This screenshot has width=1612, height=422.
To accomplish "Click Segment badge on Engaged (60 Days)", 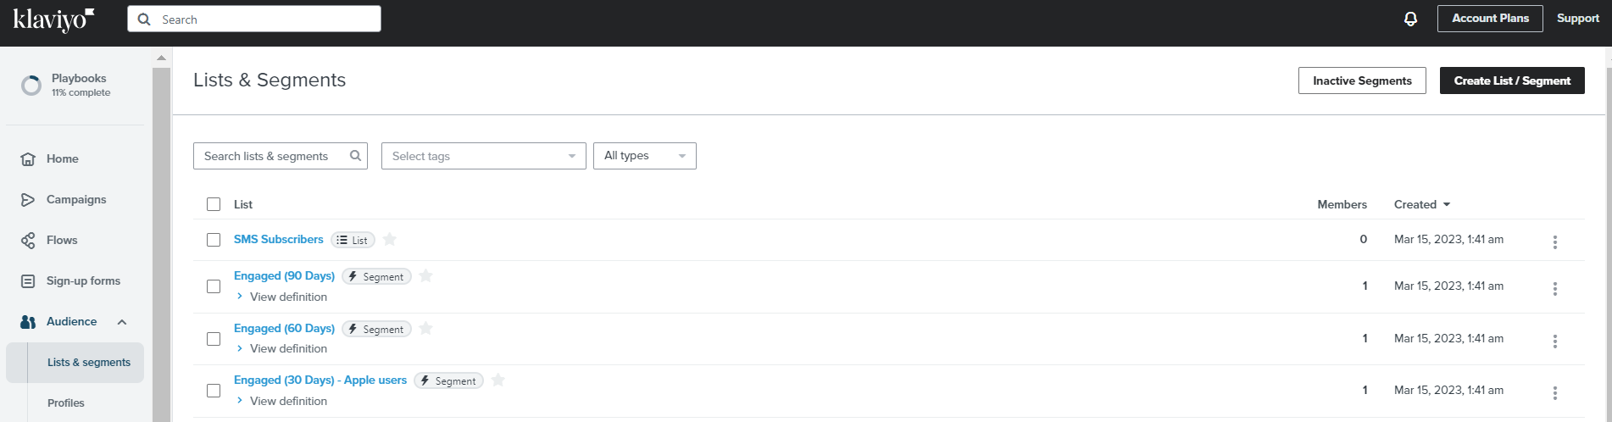I will tap(376, 329).
